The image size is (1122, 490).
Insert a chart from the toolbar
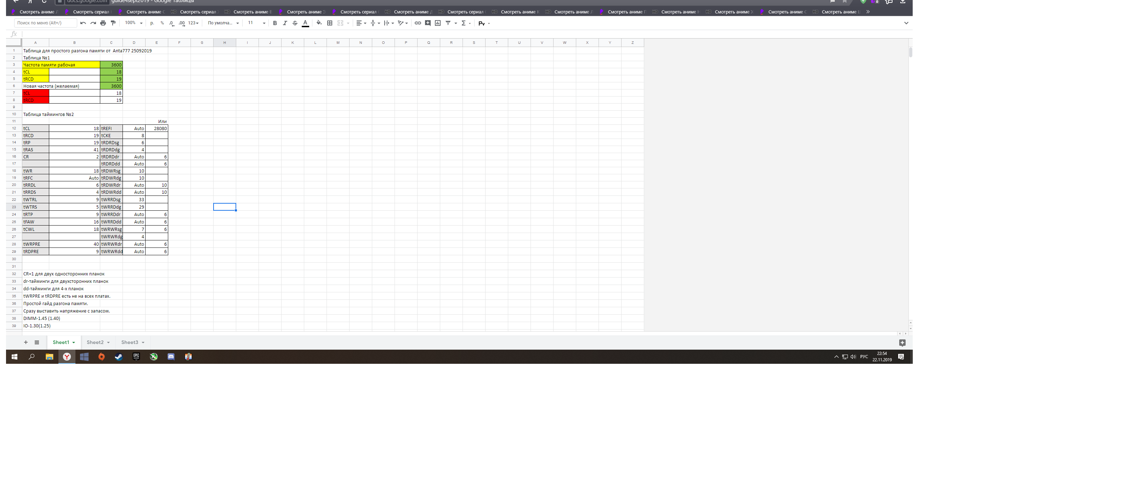pos(438,23)
